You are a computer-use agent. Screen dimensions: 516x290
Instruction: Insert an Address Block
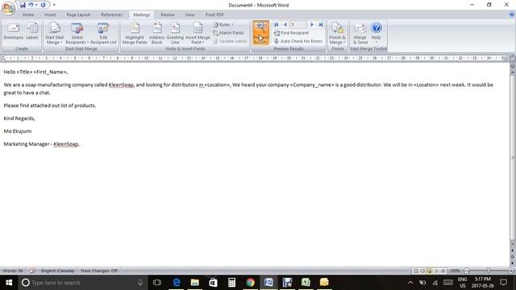[156, 33]
